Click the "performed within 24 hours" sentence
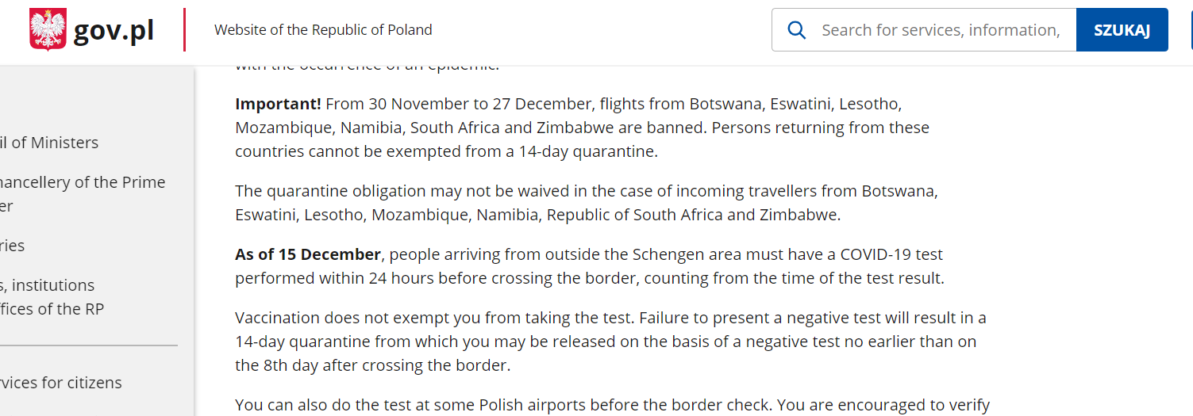1193x416 pixels. [589, 278]
